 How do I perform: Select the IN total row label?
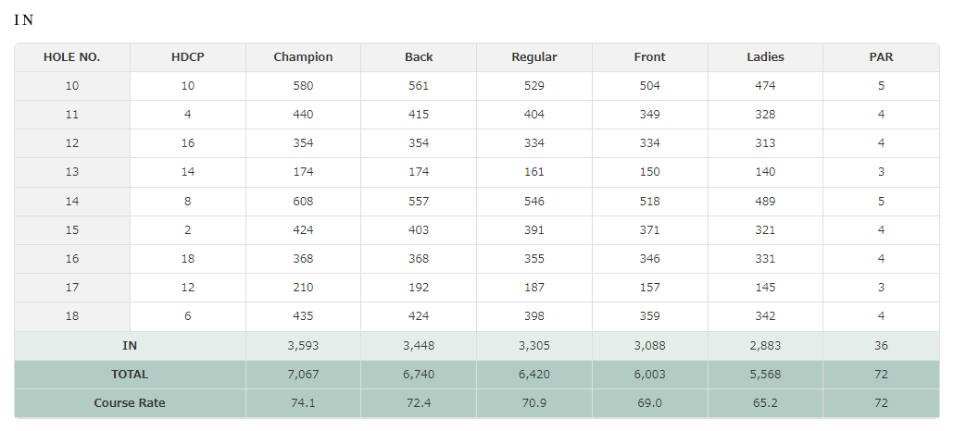tap(130, 345)
